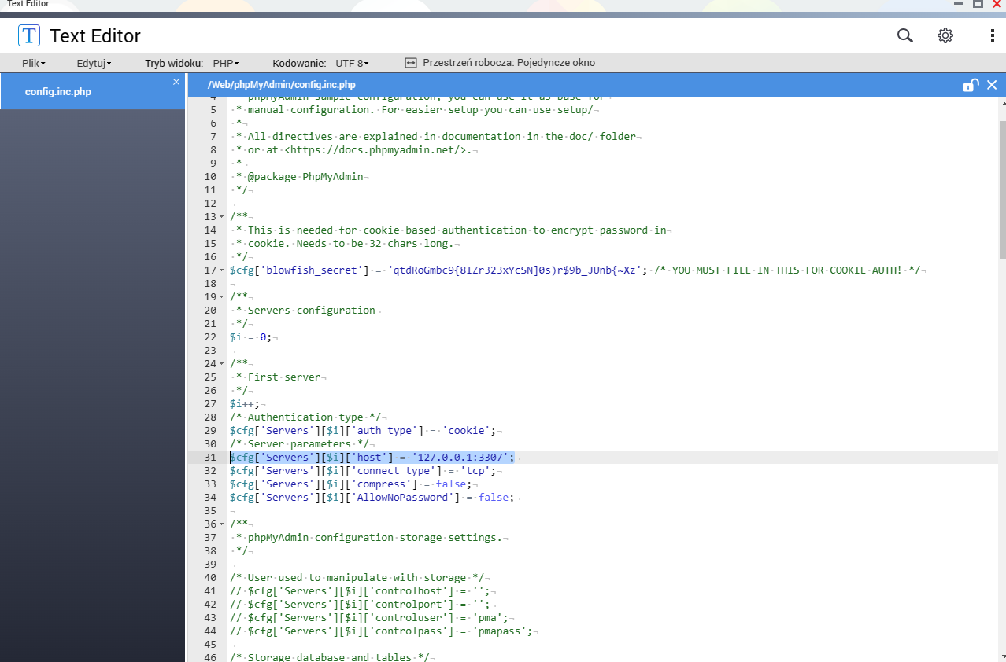Viewport: 1006px width, 662px height.
Task: Click the blowfish_secret line 17
Action: pyautogui.click(x=578, y=270)
